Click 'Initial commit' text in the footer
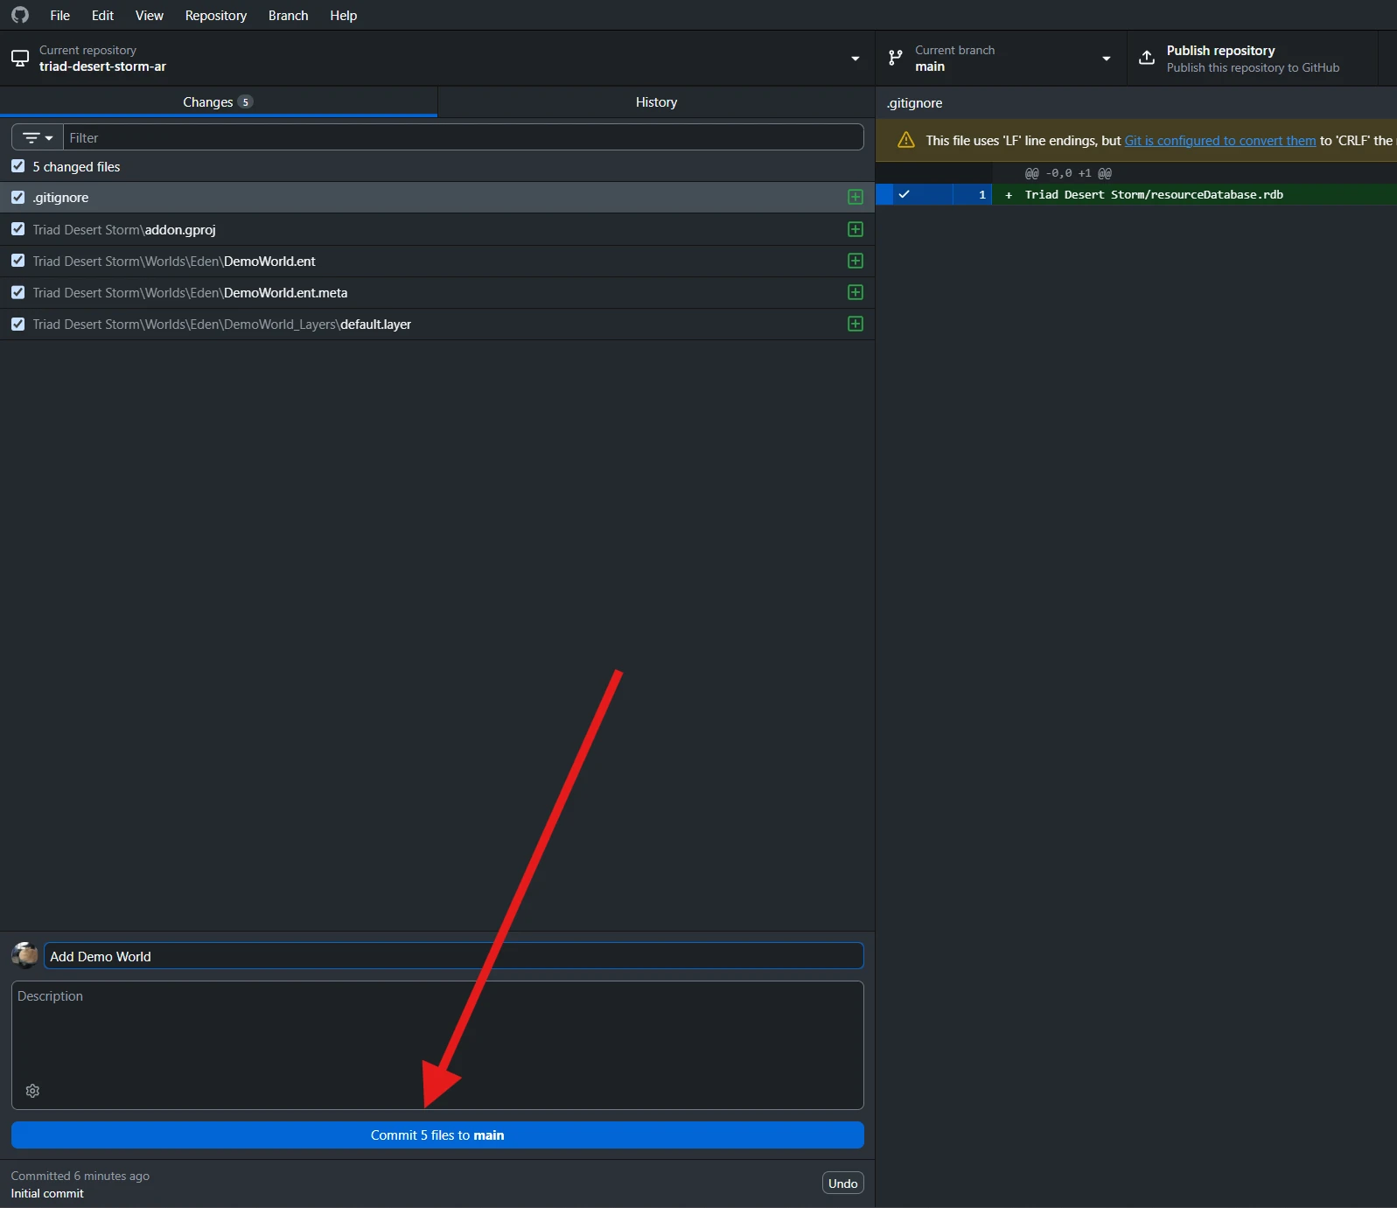1397x1208 pixels. [47, 1193]
